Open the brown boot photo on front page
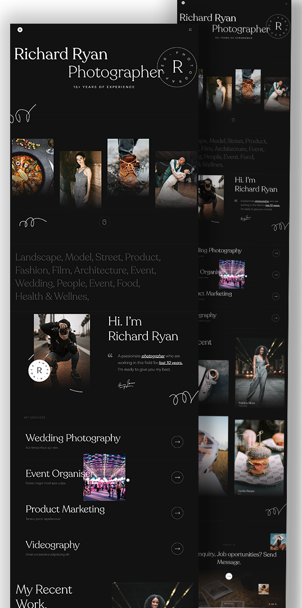302x608 pixels. tap(128, 167)
